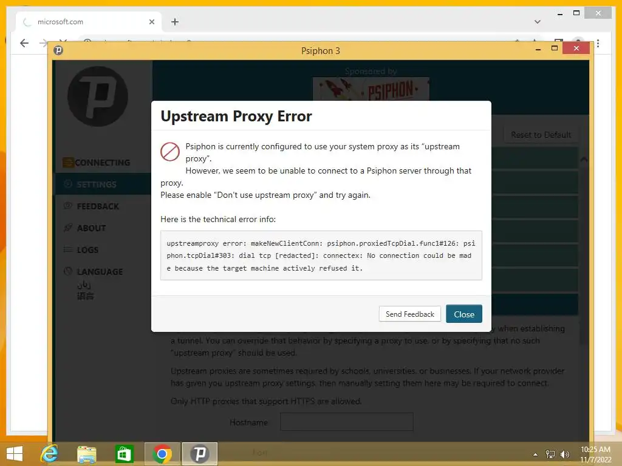Select Settings in the Psiphon sidebar
Image resolution: width=622 pixels, height=466 pixels.
[x=102, y=184]
